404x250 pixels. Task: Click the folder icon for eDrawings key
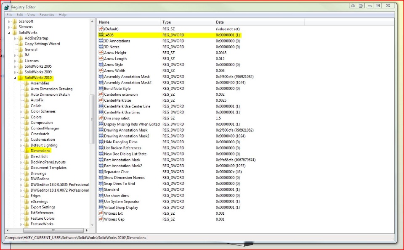pos(27,201)
